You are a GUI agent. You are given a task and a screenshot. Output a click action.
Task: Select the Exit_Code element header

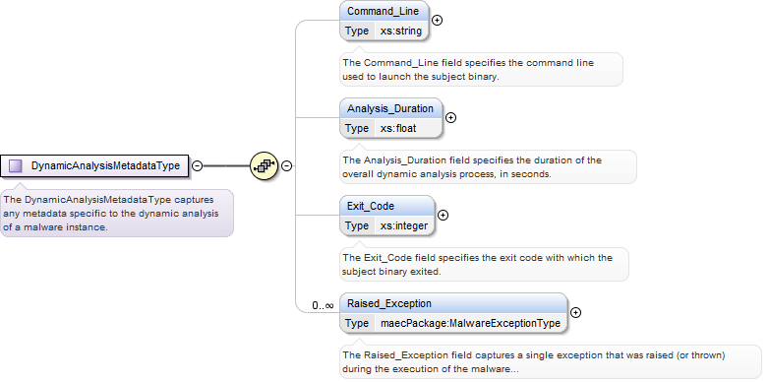(x=386, y=206)
